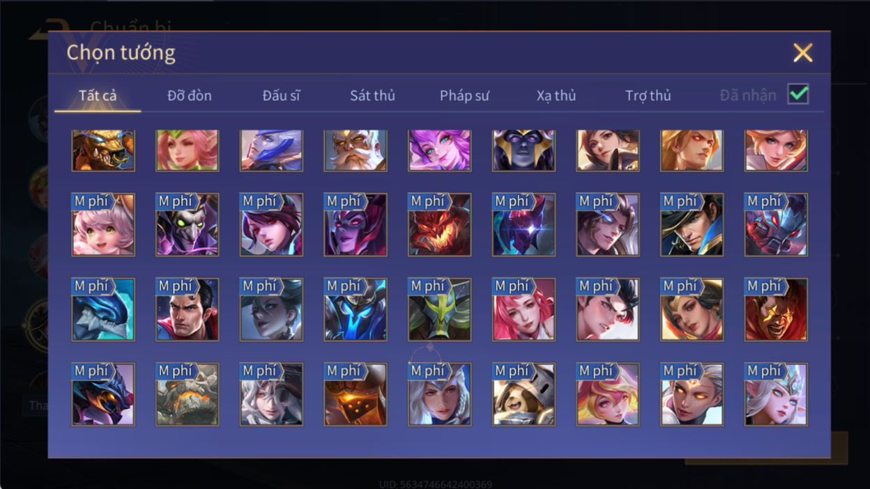Toggle the Đã nhận checkbox
This screenshot has height=489, width=870.
coord(798,94)
